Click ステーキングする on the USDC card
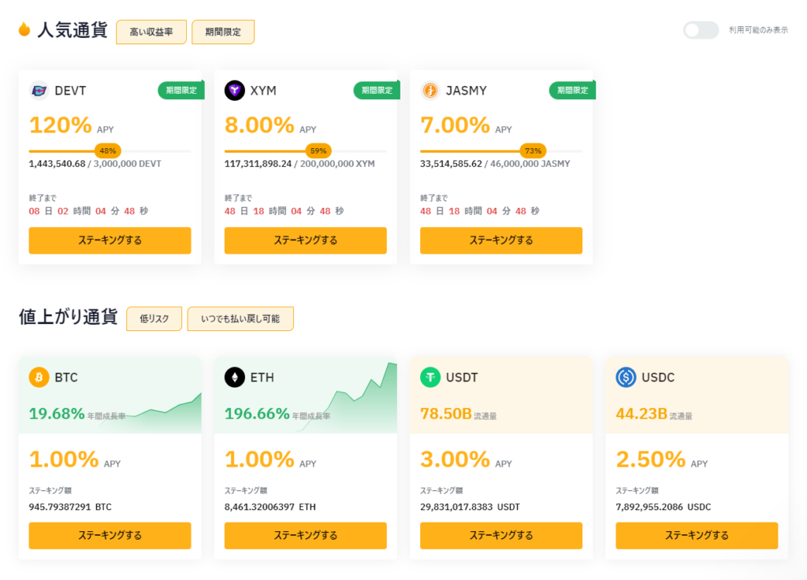This screenshot has width=807, height=580. 697,536
